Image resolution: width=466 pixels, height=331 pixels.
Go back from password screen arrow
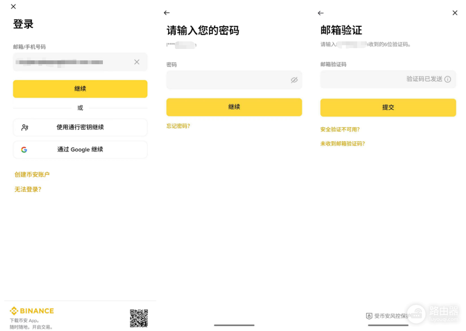tap(167, 13)
